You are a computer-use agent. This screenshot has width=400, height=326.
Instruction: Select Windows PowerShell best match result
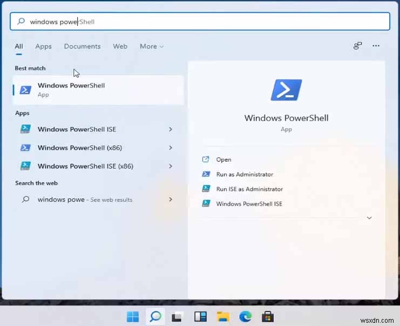(x=98, y=90)
